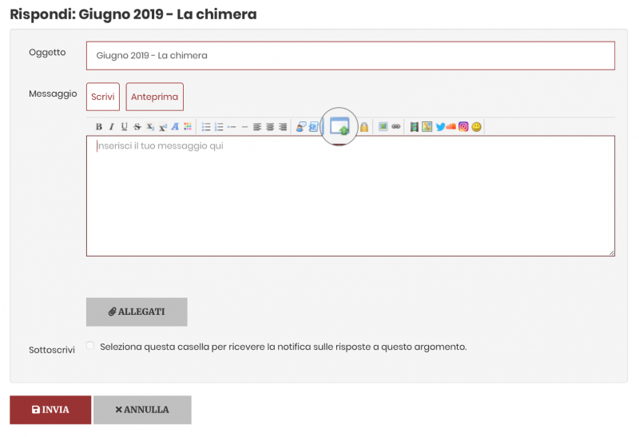Click the underline toolbar icon
The height and width of the screenshot is (437, 639).
pos(124,127)
